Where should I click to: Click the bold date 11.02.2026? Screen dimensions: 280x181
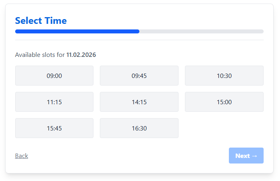tap(81, 54)
